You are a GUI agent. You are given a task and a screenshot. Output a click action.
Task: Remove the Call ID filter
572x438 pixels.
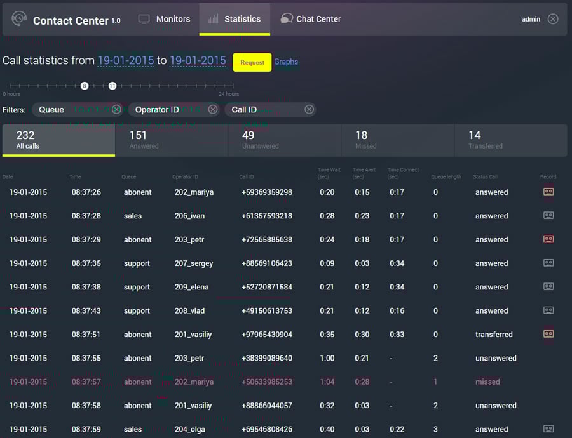tap(309, 110)
